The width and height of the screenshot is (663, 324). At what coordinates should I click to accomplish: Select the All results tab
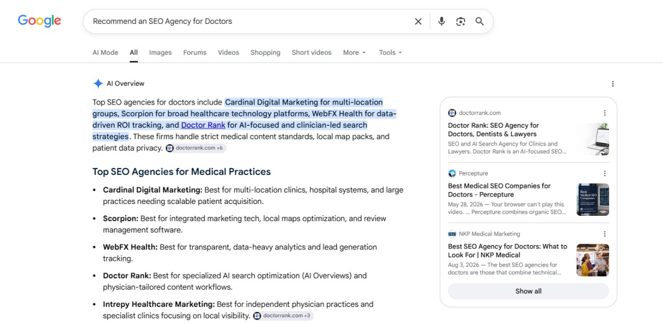(134, 52)
